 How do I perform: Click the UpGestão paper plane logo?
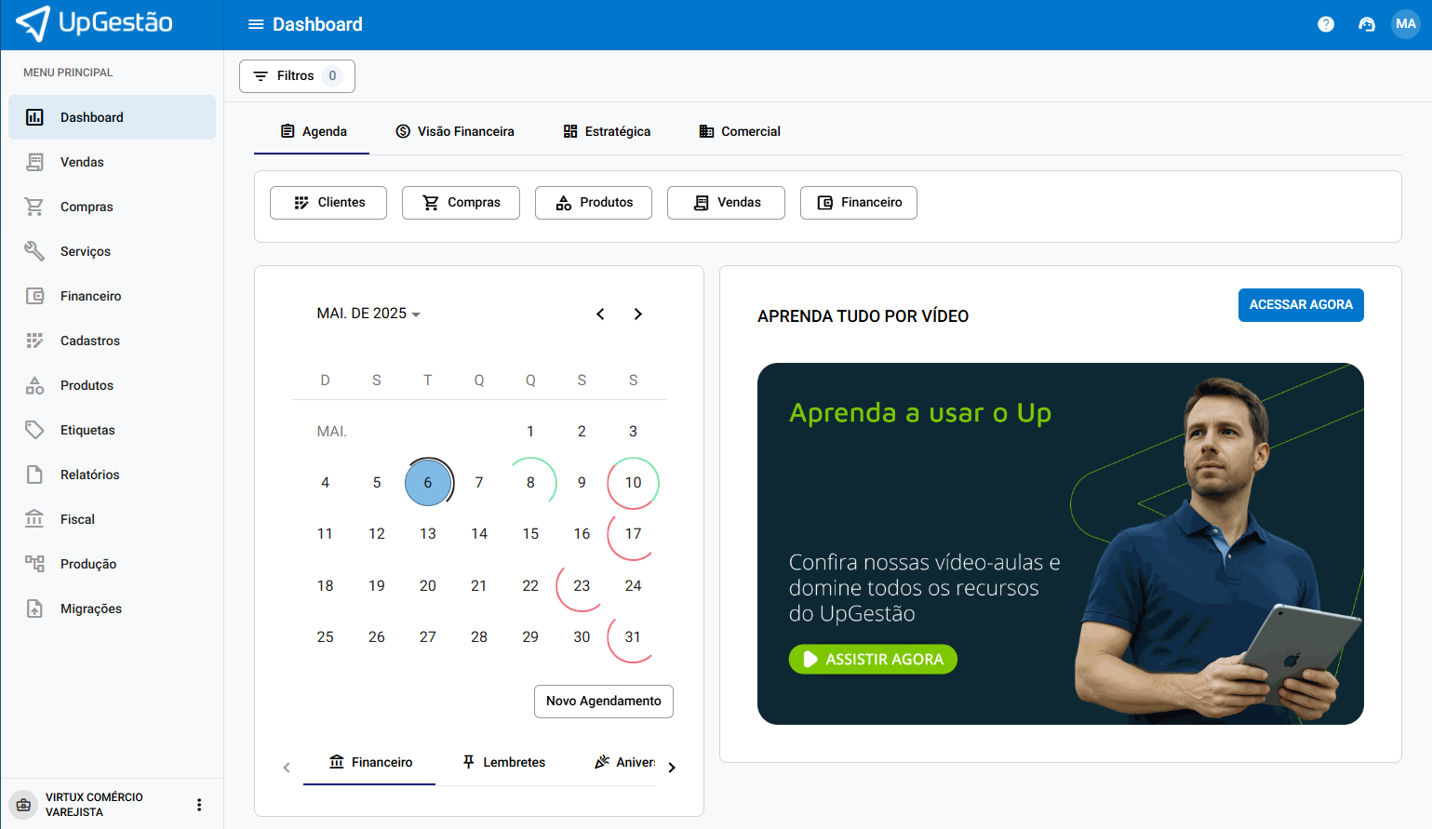click(33, 23)
